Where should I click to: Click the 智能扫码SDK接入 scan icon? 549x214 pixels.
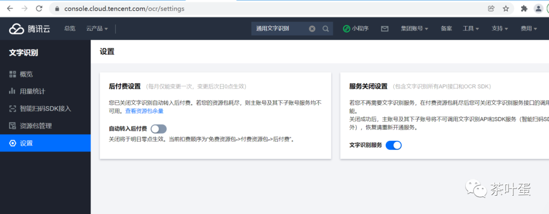pos(13,109)
